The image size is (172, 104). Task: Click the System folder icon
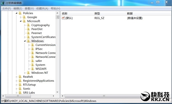(33, 65)
